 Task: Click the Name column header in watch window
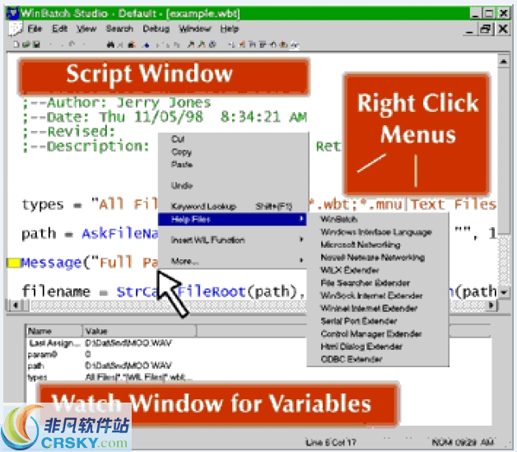pyautogui.click(x=54, y=331)
